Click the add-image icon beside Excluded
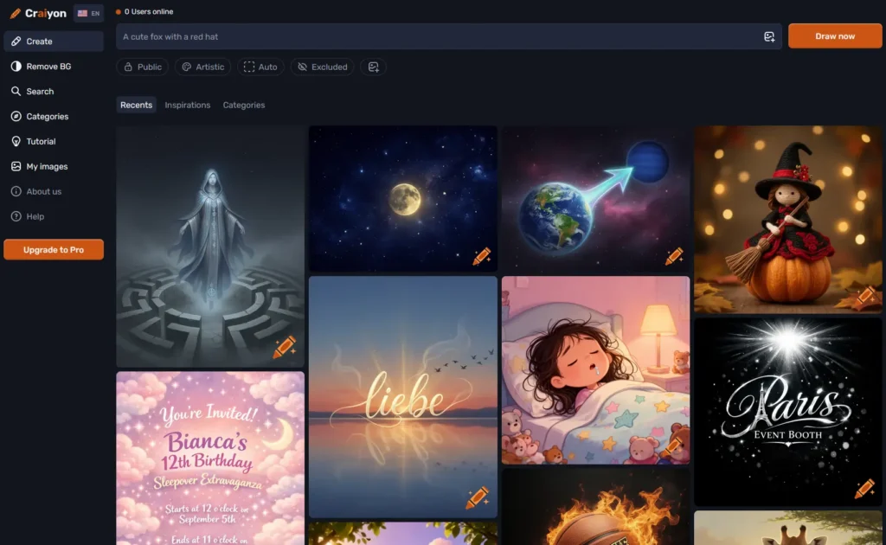 [x=374, y=67]
